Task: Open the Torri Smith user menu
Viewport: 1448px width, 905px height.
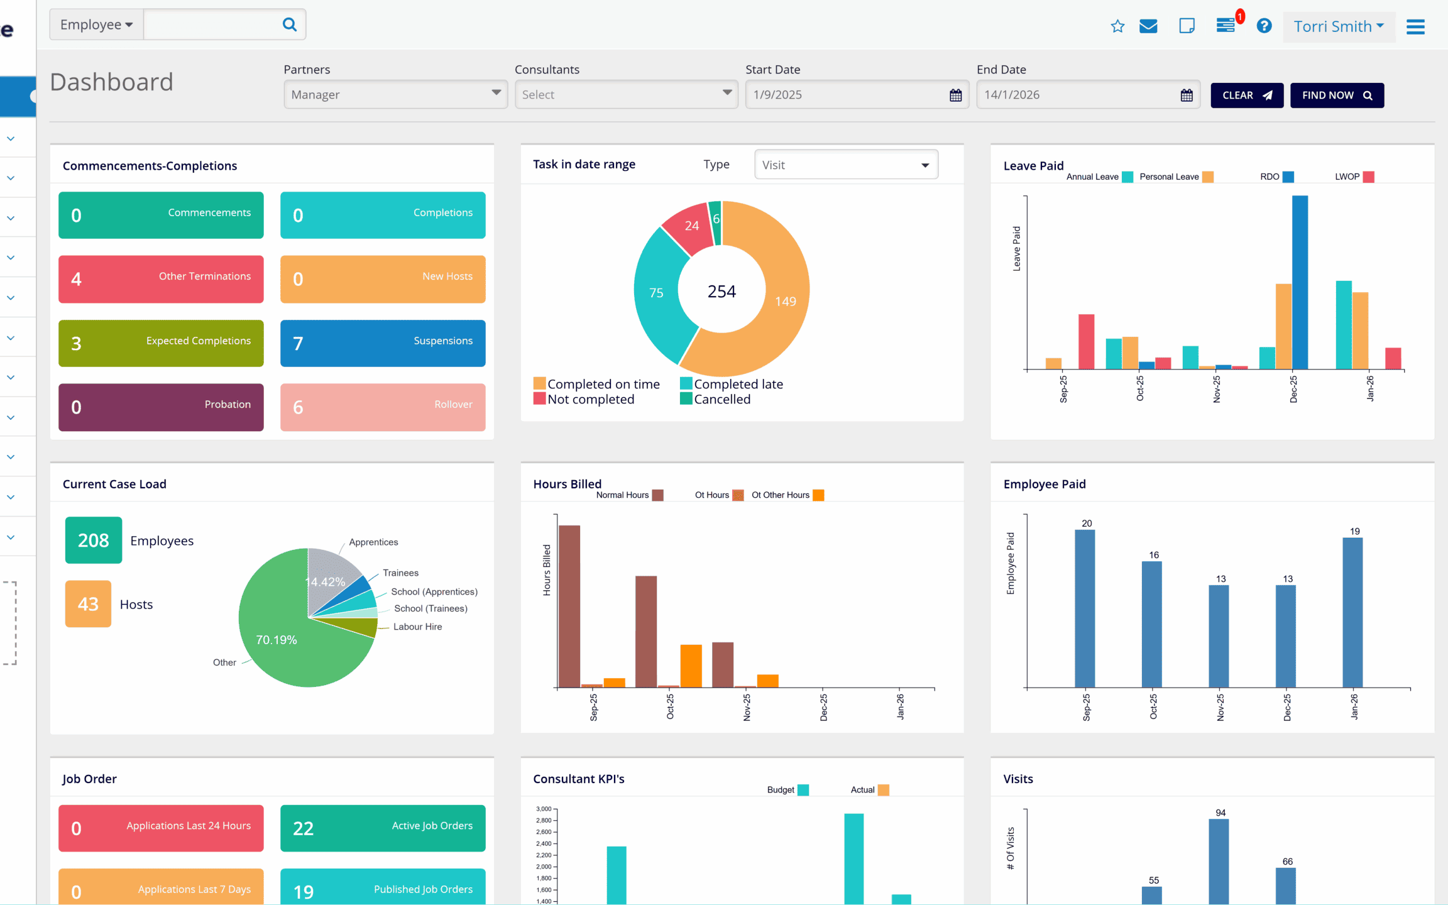Action: click(x=1339, y=26)
